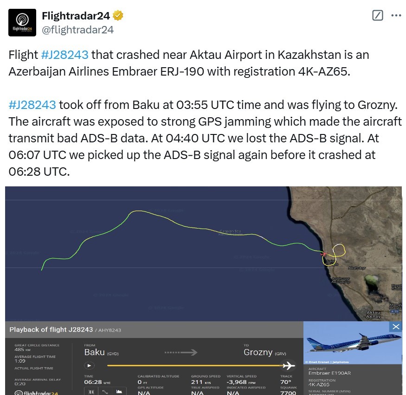Click the Baku (GYD) origin label
Screen dimensions: 406x395
tap(101, 352)
